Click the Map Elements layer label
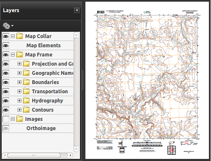Image resolution: width=211 pixels, height=161 pixels. point(44,46)
